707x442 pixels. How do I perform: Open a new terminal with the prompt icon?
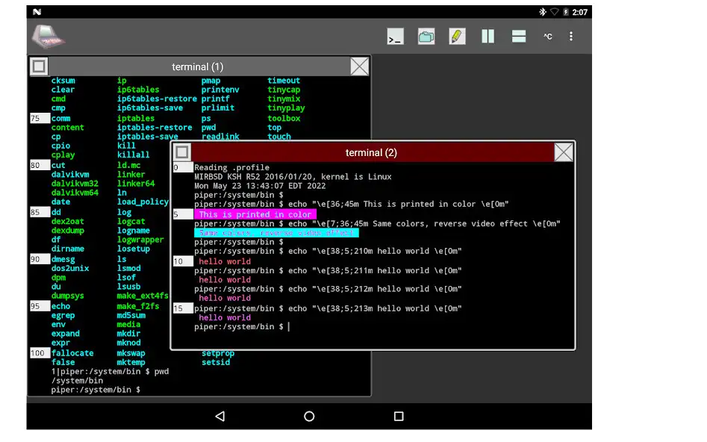[x=395, y=37]
